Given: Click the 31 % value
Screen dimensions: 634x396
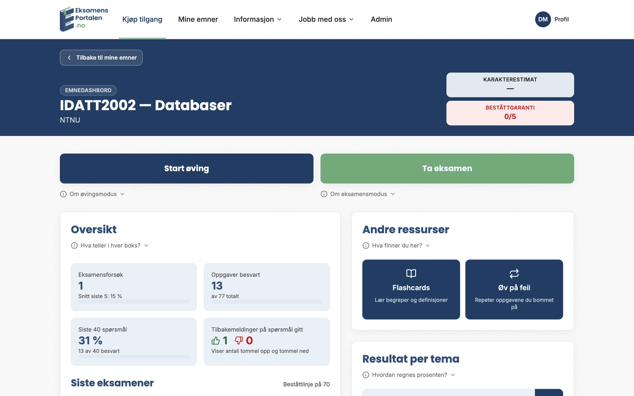Looking at the screenshot, I should (90, 341).
